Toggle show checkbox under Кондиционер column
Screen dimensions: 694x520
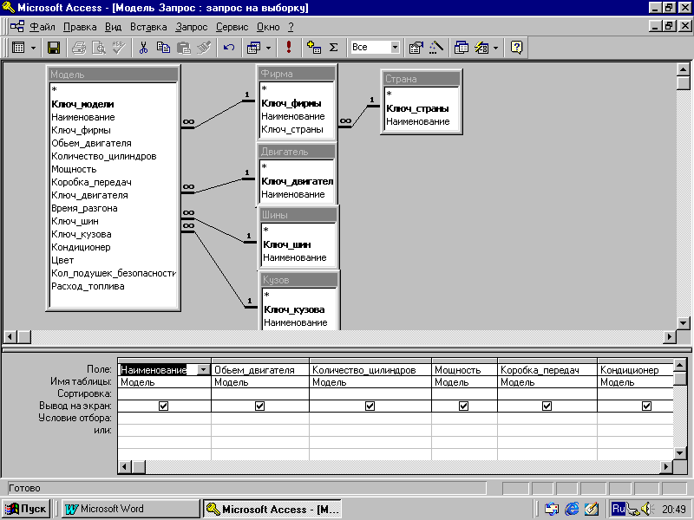pos(646,406)
